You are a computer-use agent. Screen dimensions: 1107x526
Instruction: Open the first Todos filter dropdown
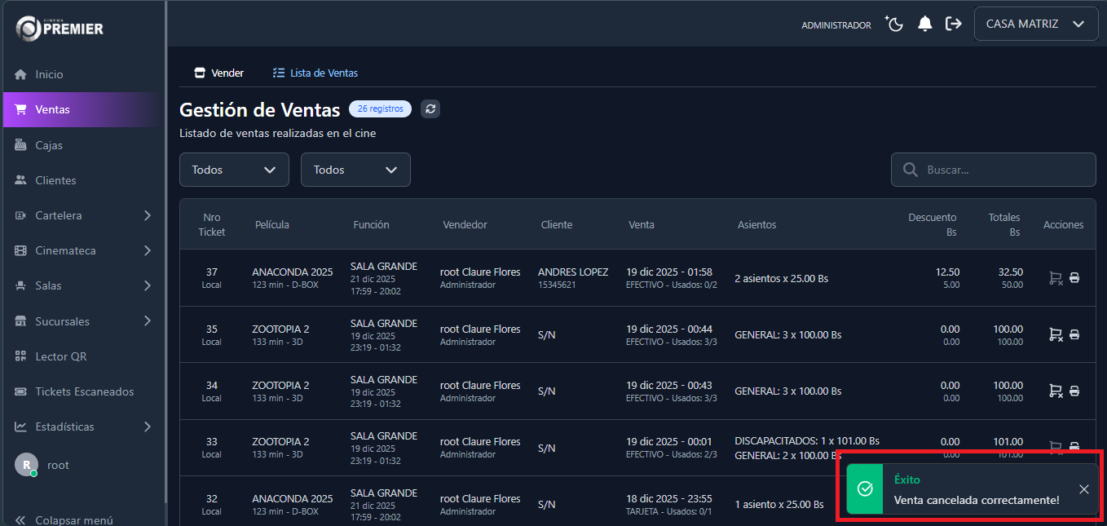pyautogui.click(x=234, y=170)
